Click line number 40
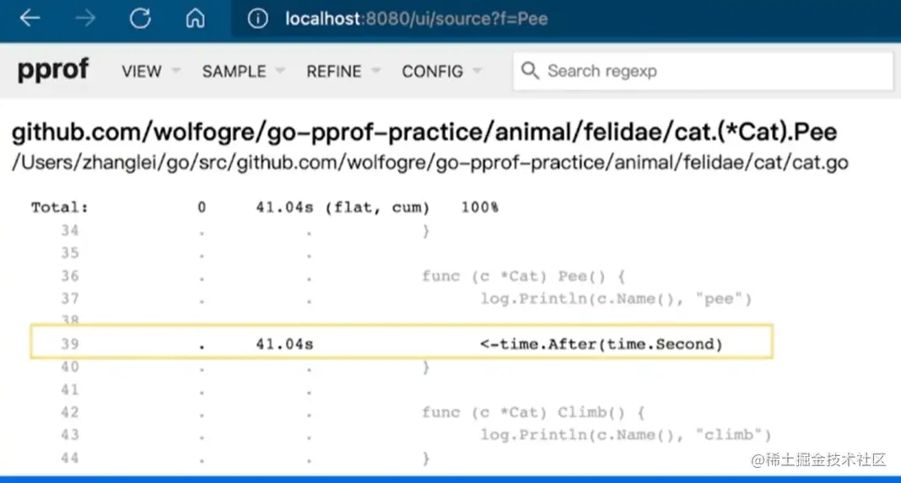Screen dimensions: 901x483 69,367
